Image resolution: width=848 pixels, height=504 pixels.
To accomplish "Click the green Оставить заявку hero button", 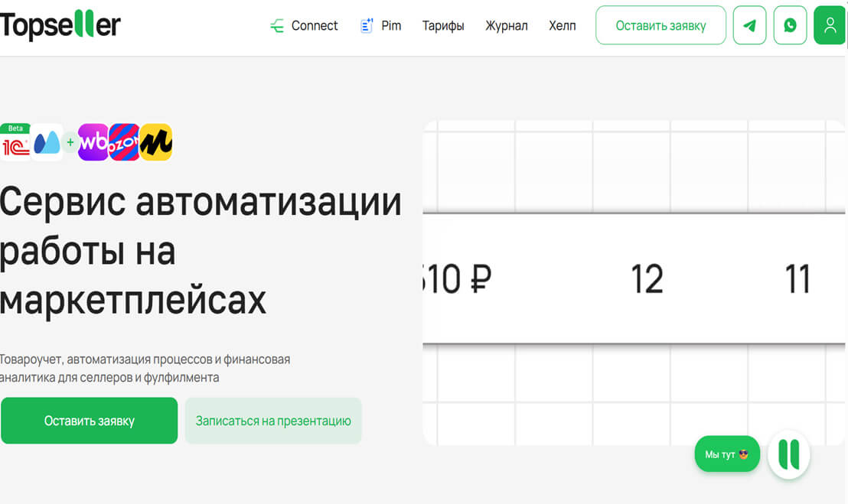I will click(90, 421).
